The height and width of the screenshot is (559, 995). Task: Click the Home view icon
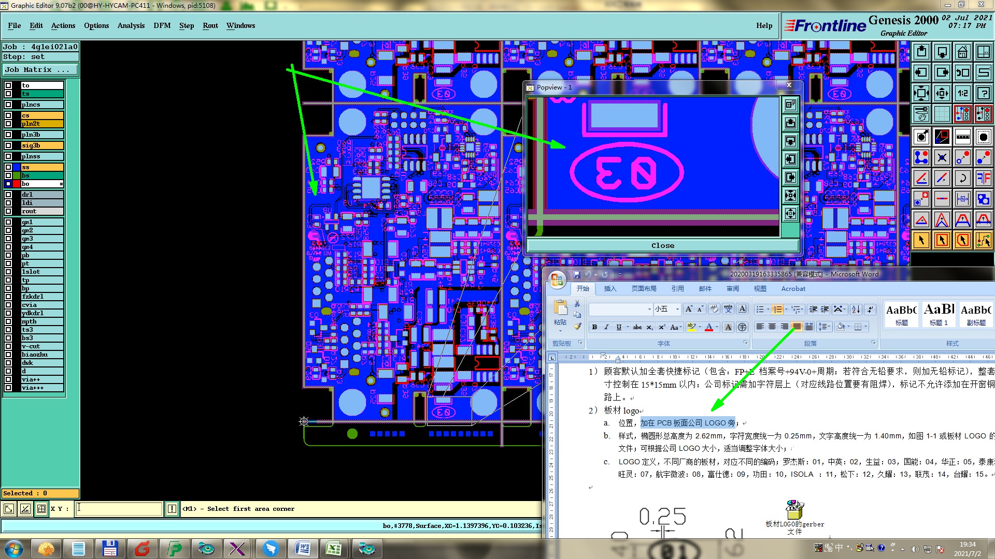pos(962,52)
